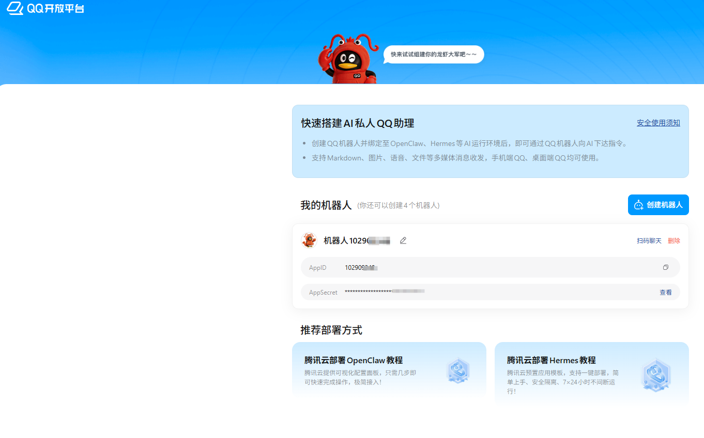Click the AppSecret label
The image size is (704, 438).
pos(323,293)
